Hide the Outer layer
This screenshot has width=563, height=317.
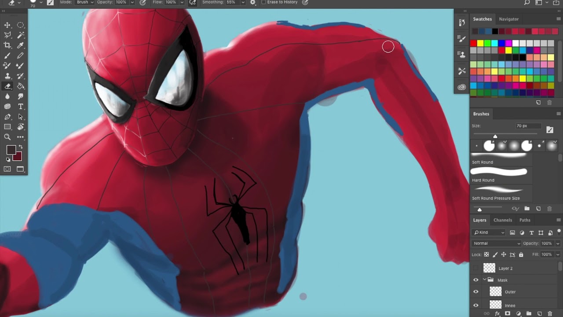coord(475,291)
